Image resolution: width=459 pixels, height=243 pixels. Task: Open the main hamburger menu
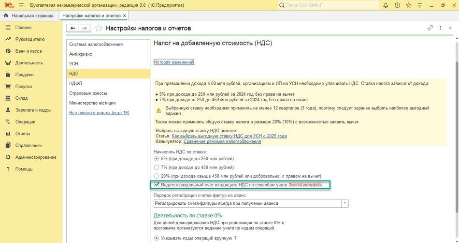point(21,5)
